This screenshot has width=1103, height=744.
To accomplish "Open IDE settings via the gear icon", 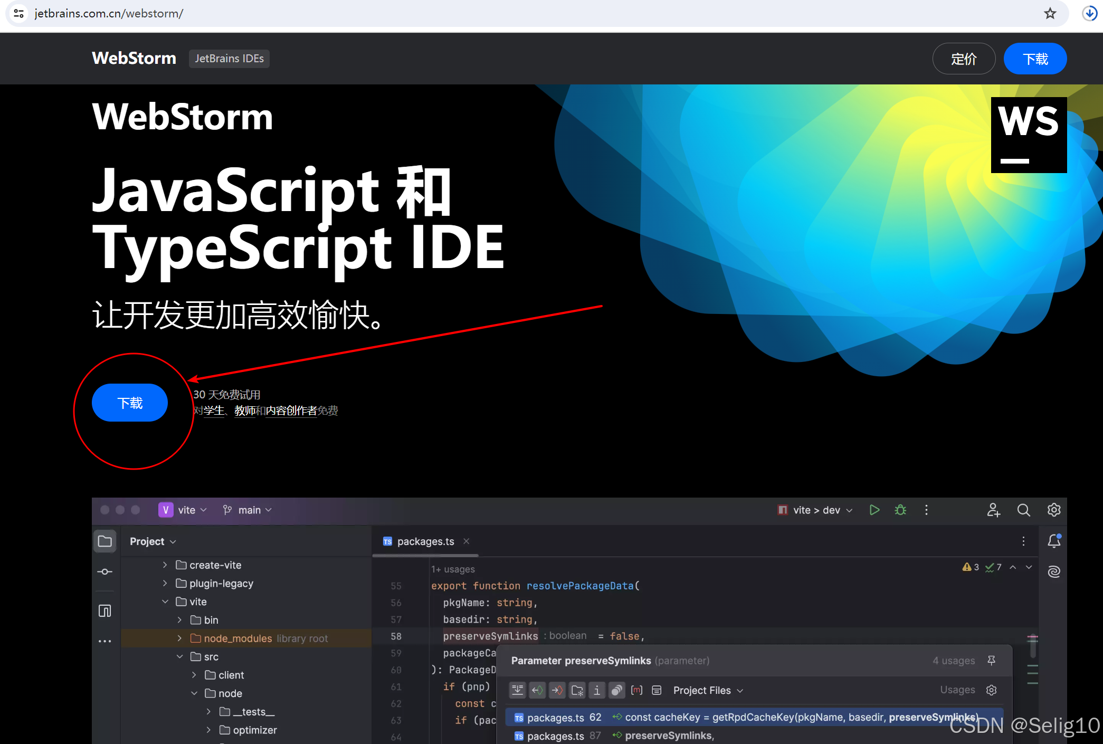I will click(x=1053, y=510).
